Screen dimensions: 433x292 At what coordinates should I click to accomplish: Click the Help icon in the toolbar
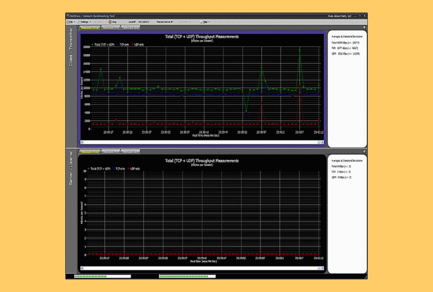pos(202,22)
